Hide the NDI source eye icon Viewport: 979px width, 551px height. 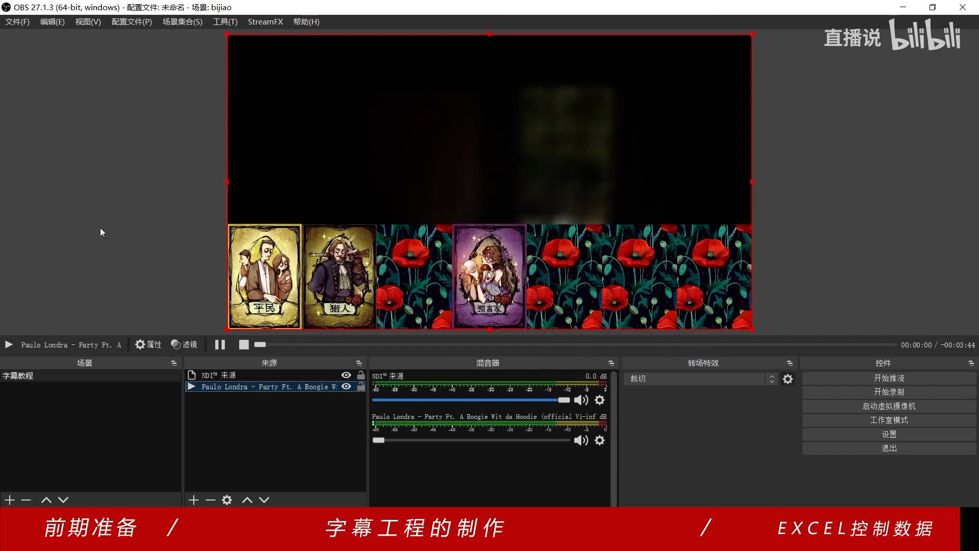(x=346, y=375)
